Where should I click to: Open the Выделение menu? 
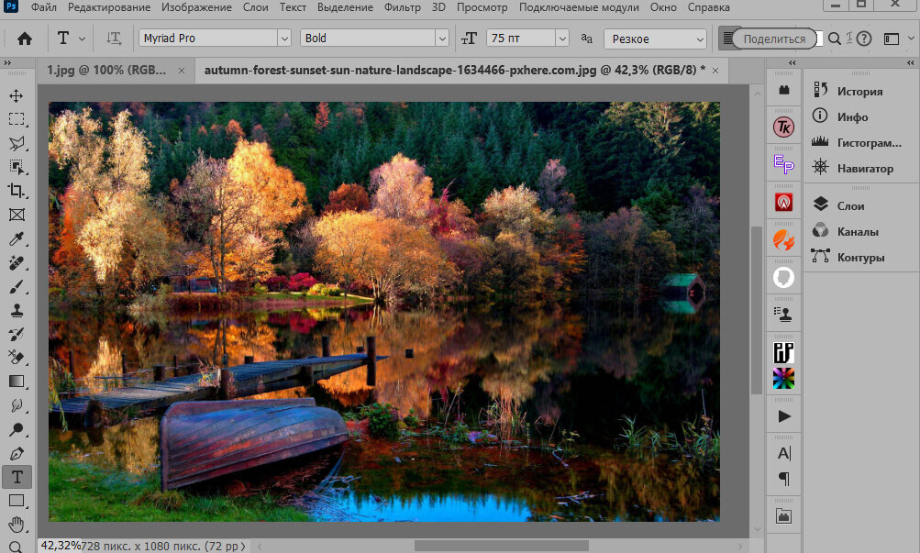coord(345,7)
